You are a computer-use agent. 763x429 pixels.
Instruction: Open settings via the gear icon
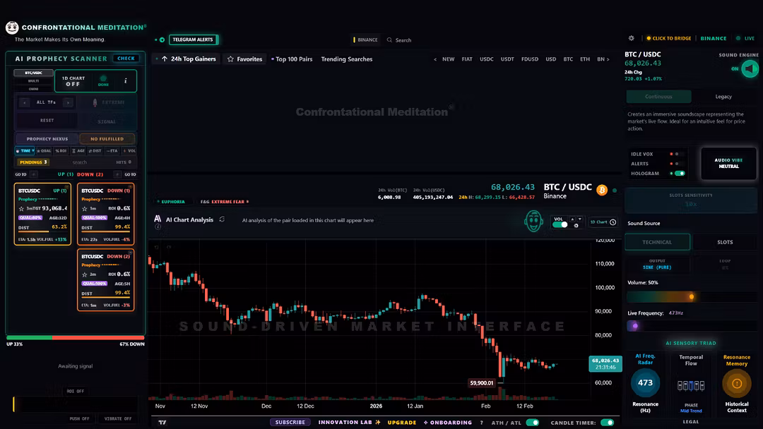[631, 38]
